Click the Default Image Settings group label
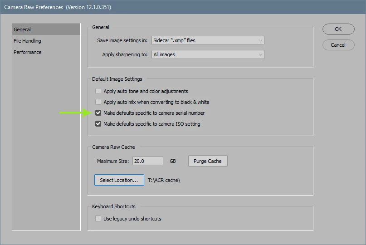 click(117, 79)
